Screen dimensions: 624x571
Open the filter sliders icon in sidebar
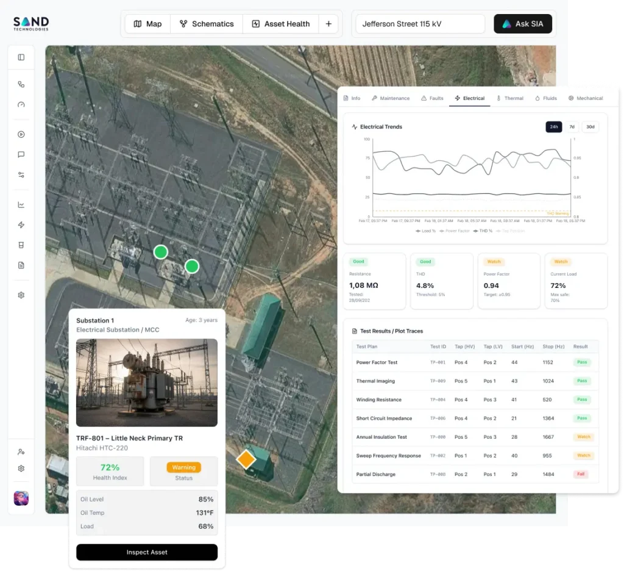click(21, 175)
